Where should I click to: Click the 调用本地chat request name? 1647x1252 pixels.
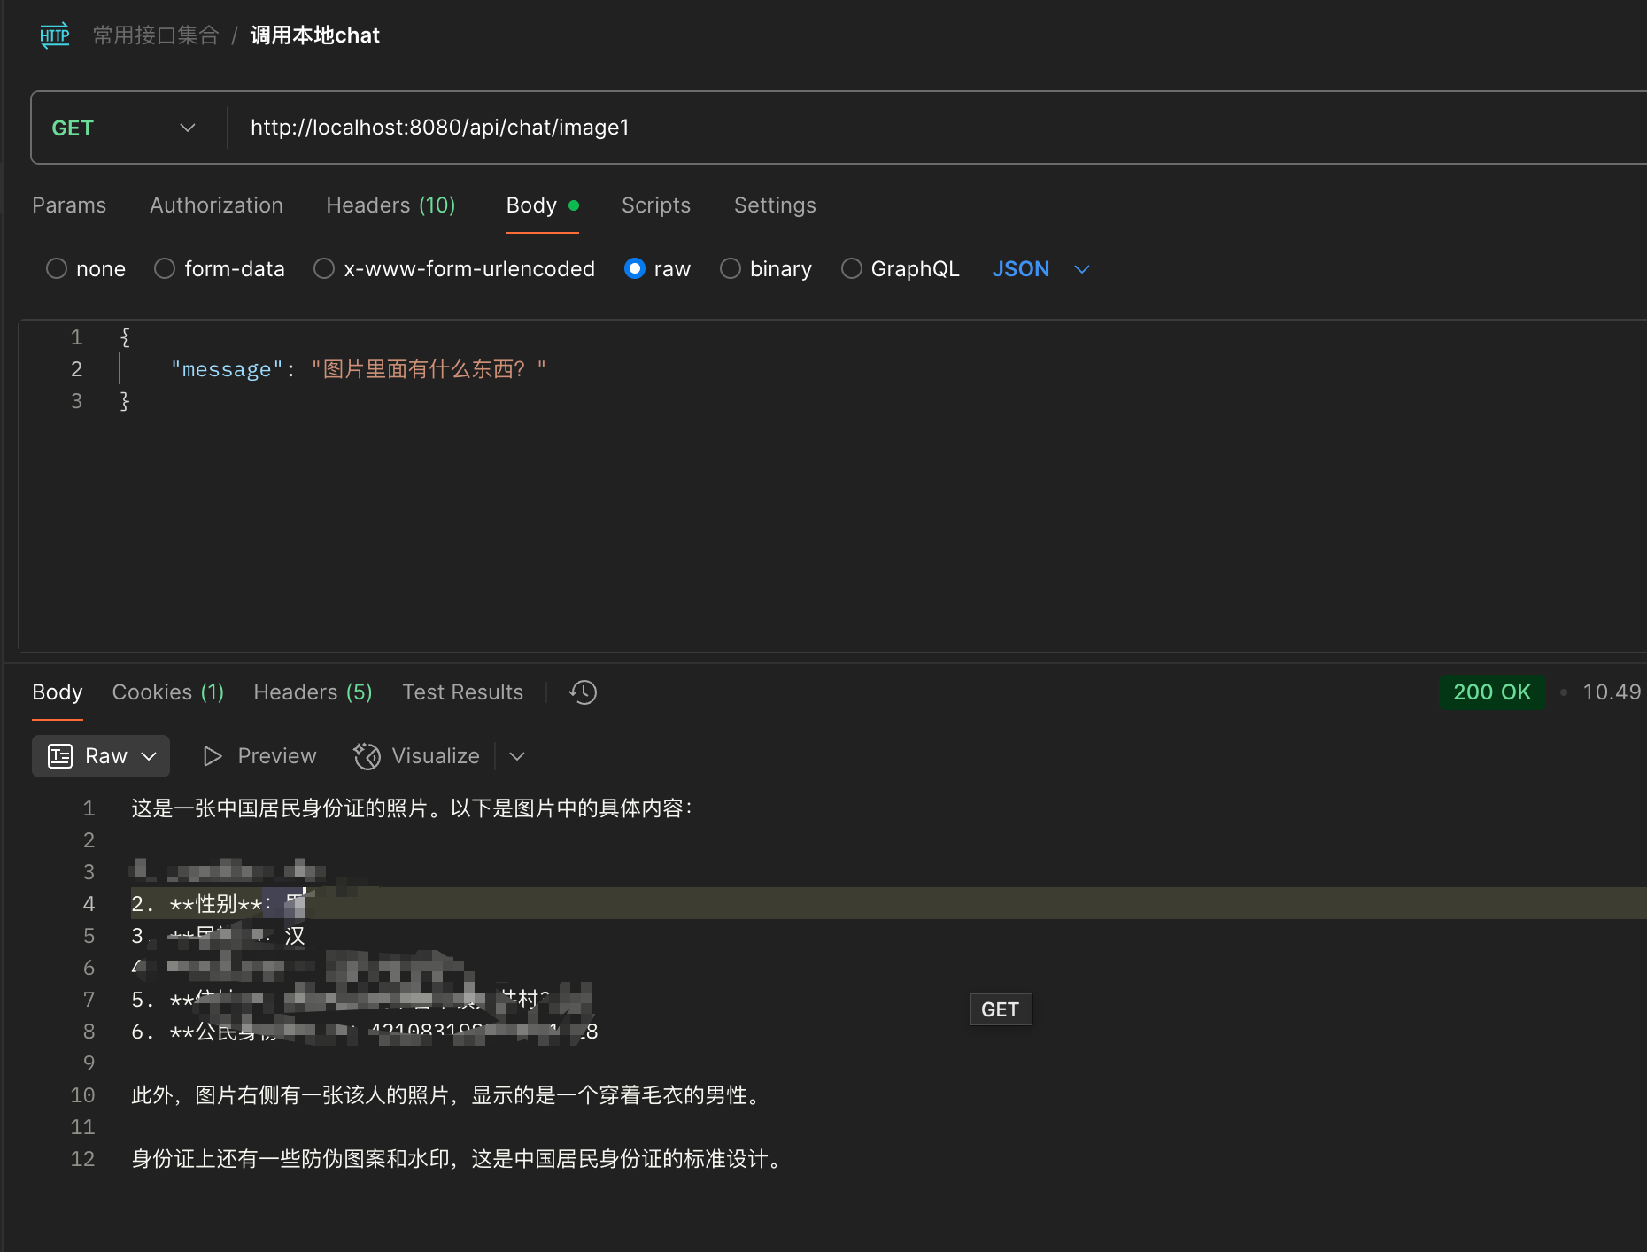pos(315,35)
